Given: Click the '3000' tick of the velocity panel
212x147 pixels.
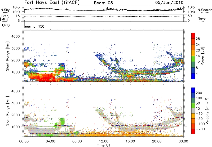Looking at the screenshot, I should 16,103.
